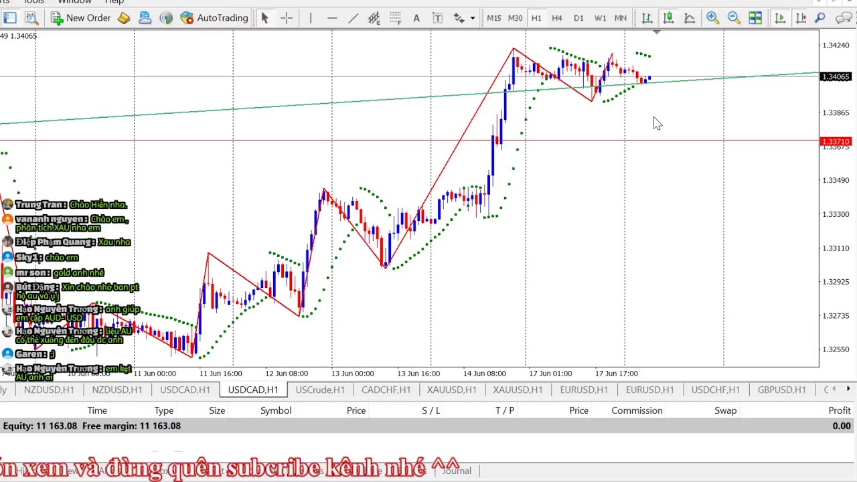Screen dimensions: 857x482
Task: Select the Equidistant Channel tool
Action: pyautogui.click(x=374, y=18)
